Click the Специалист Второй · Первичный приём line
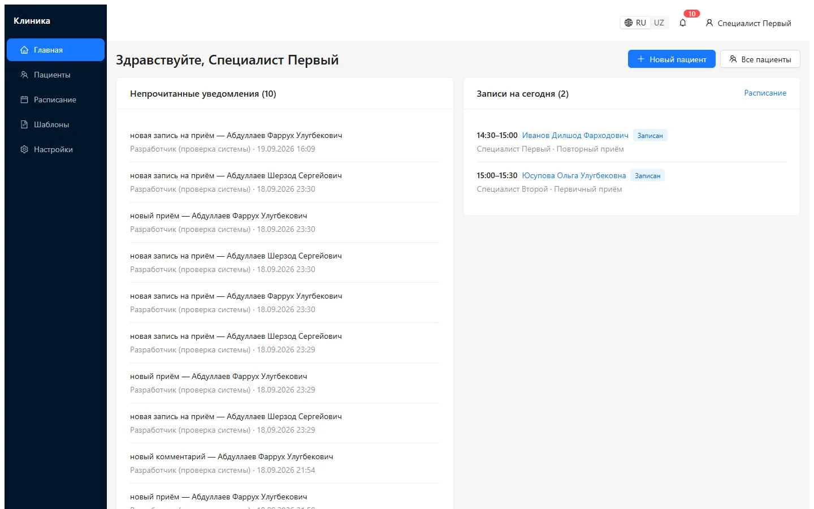 coord(549,189)
